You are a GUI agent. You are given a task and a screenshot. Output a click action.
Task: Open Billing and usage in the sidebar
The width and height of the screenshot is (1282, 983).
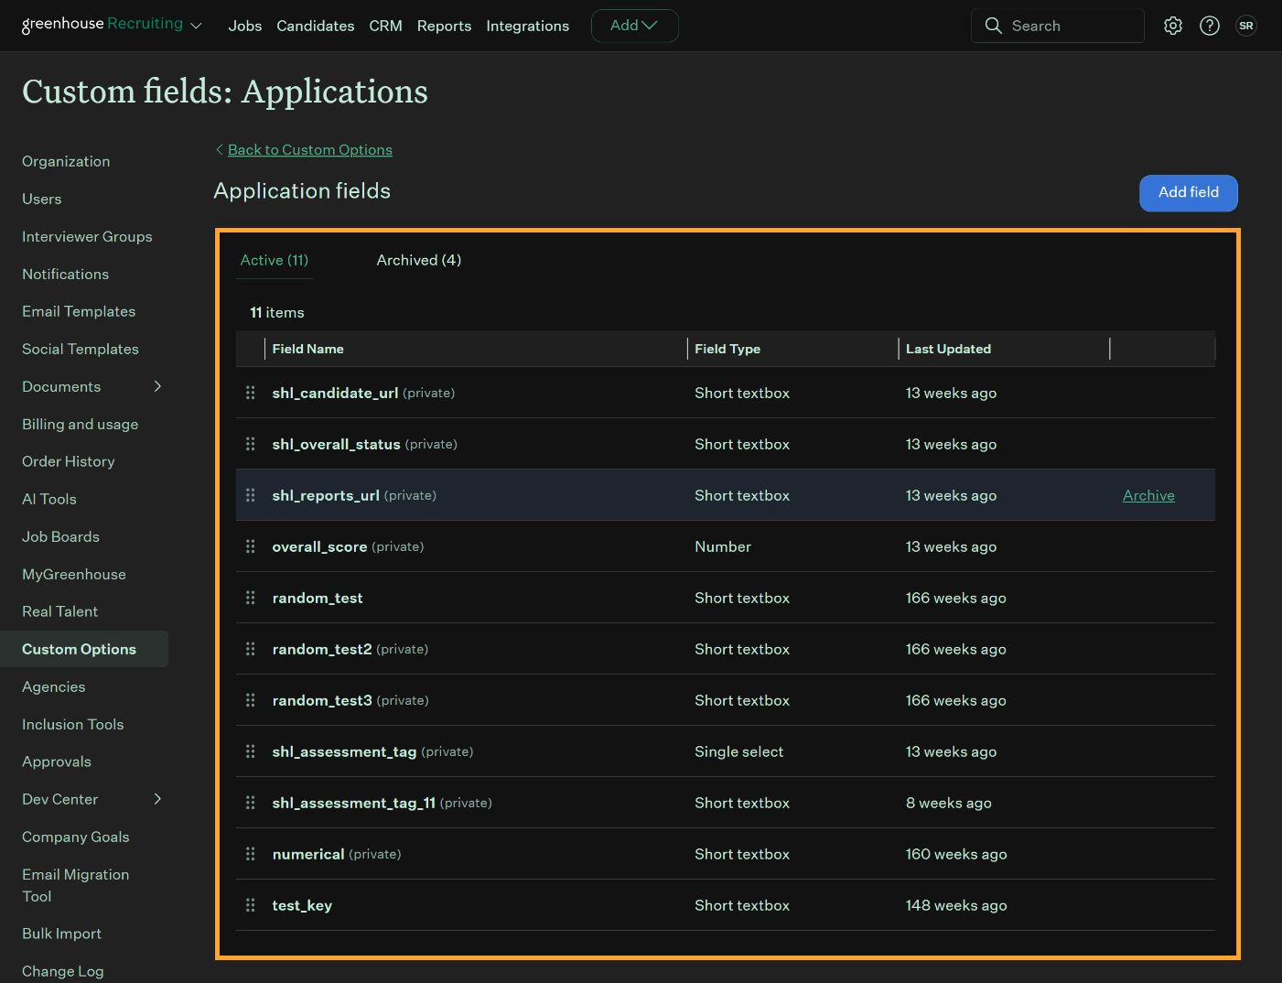[81, 424]
